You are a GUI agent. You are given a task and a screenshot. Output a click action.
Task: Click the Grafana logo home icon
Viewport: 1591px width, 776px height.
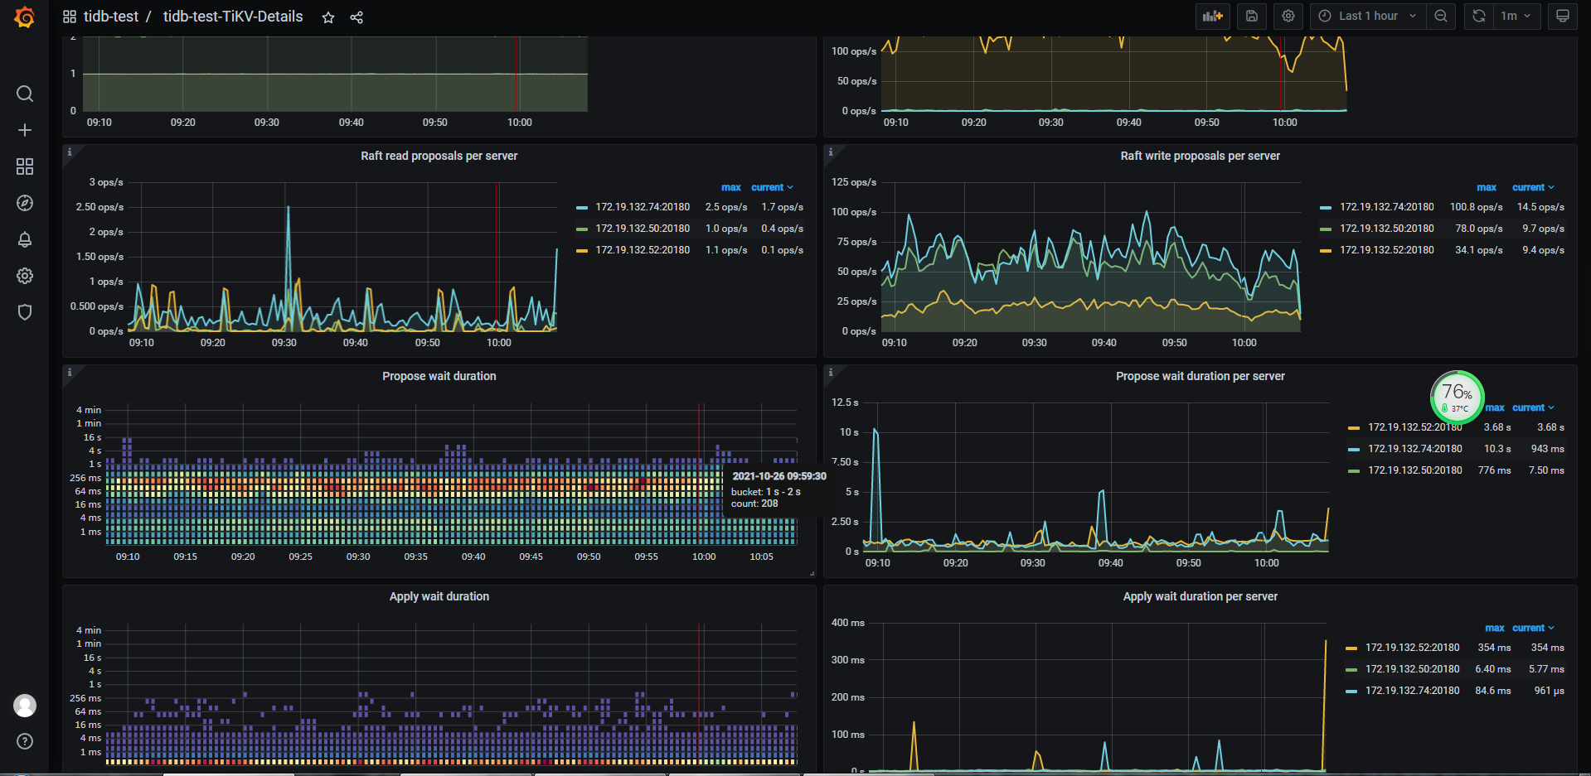coord(25,17)
